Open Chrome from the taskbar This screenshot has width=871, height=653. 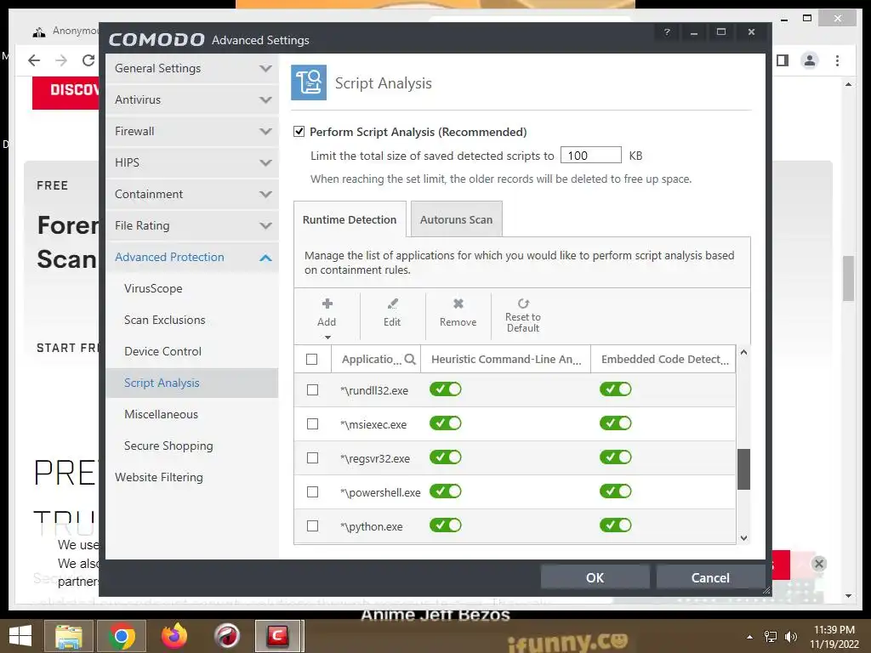click(x=122, y=636)
